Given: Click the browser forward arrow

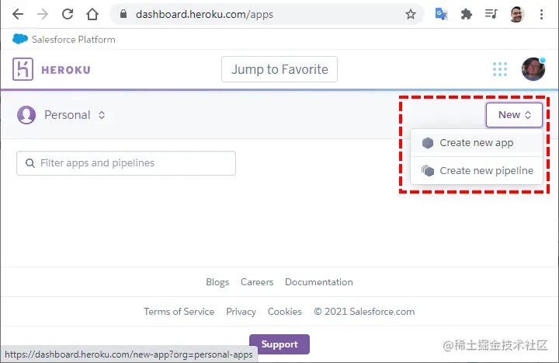Looking at the screenshot, I should coord(43,14).
